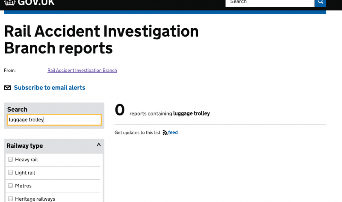Screen dimensions: 342x202
Task: Click the blue search magnifier button
Action: point(320,3)
